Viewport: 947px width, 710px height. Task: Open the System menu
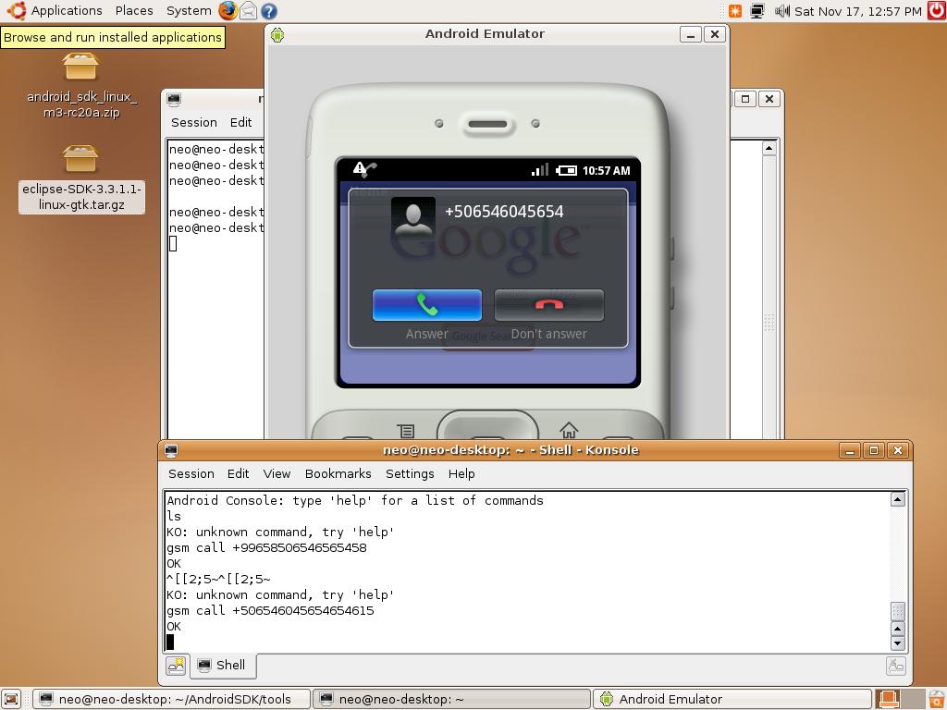point(189,11)
